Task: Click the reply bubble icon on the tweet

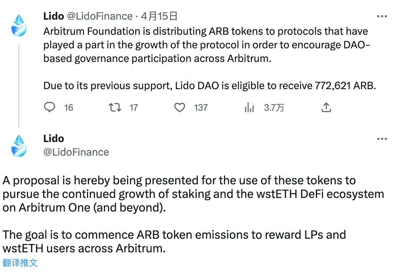Action: pyautogui.click(x=49, y=107)
